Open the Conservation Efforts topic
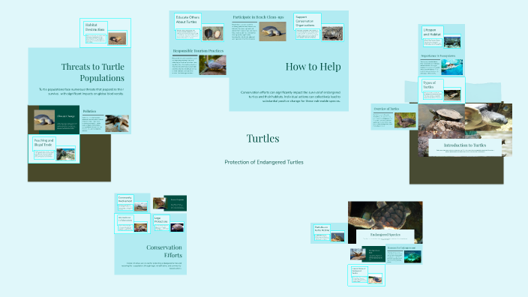The image size is (528, 297). (164, 251)
